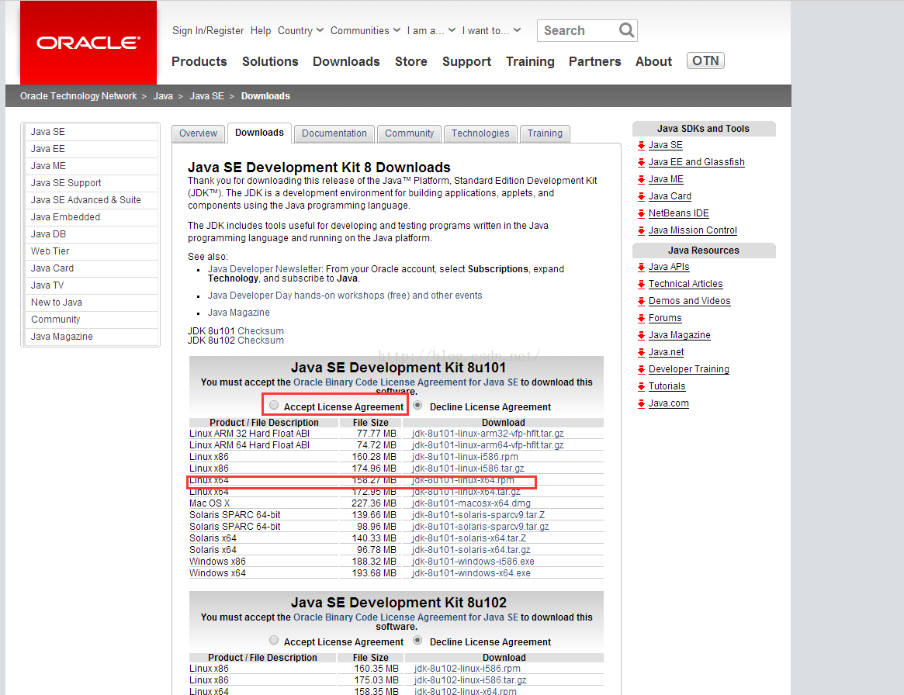Click red arrow icon beside Java EE and Glassfish
This screenshot has height=695, width=904.
[x=641, y=163]
